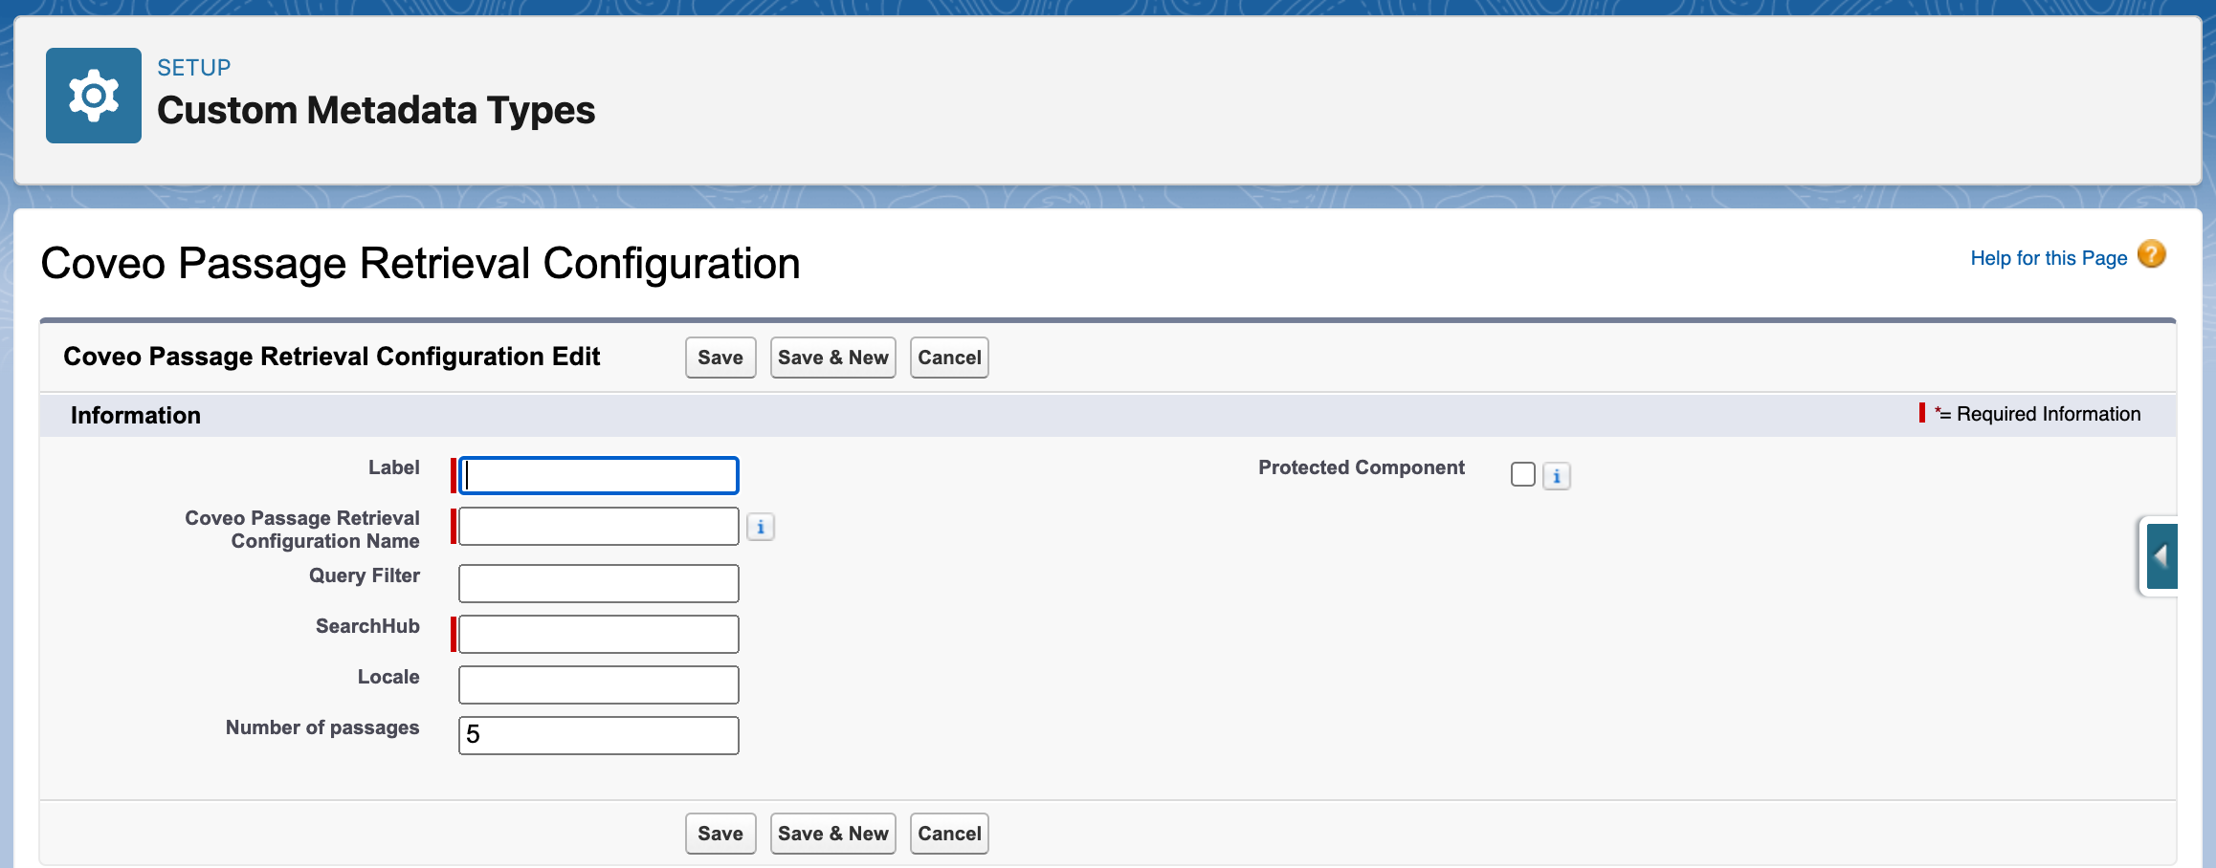The height and width of the screenshot is (868, 2216).
Task: Click info icon beside Protected Component checkbox
Action: (1557, 476)
